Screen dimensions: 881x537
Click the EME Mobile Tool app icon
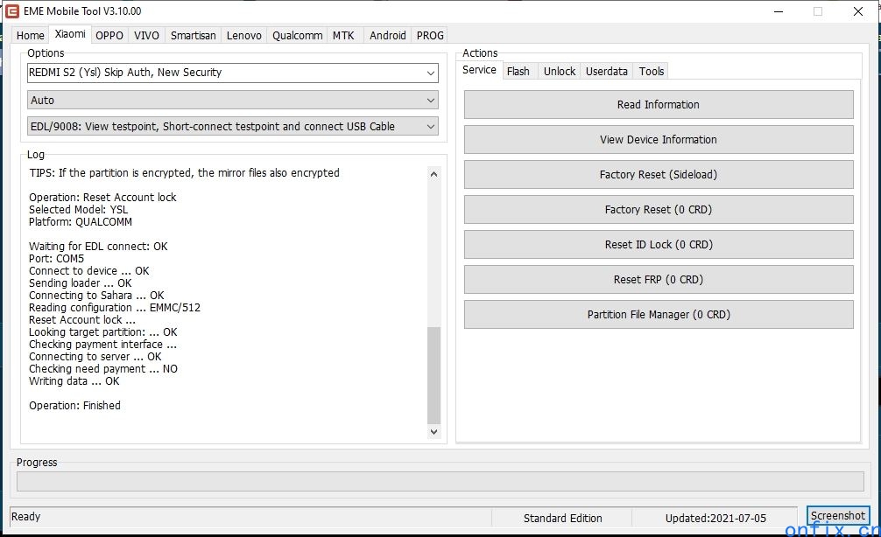11,11
